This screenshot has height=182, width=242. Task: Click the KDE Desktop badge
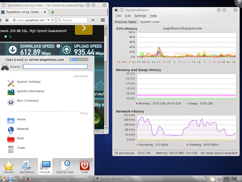click(79, 59)
